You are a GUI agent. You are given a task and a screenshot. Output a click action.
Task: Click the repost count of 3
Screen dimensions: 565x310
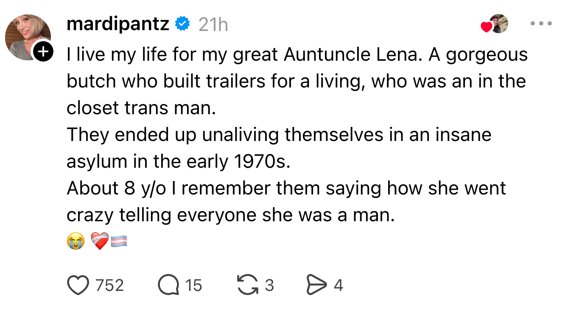tap(269, 285)
